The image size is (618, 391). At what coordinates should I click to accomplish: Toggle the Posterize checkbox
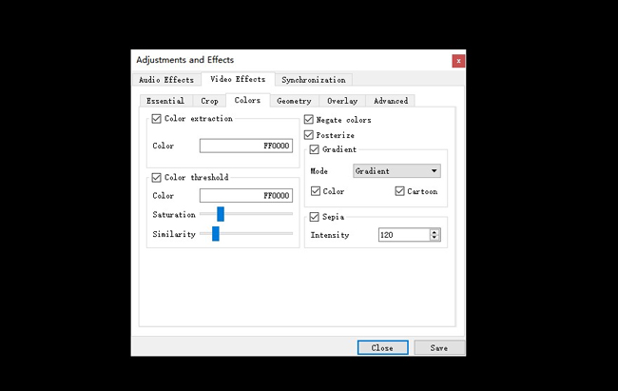pyautogui.click(x=309, y=135)
